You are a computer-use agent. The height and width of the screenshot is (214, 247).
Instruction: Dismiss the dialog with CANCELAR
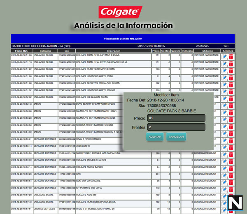[x=176, y=136]
